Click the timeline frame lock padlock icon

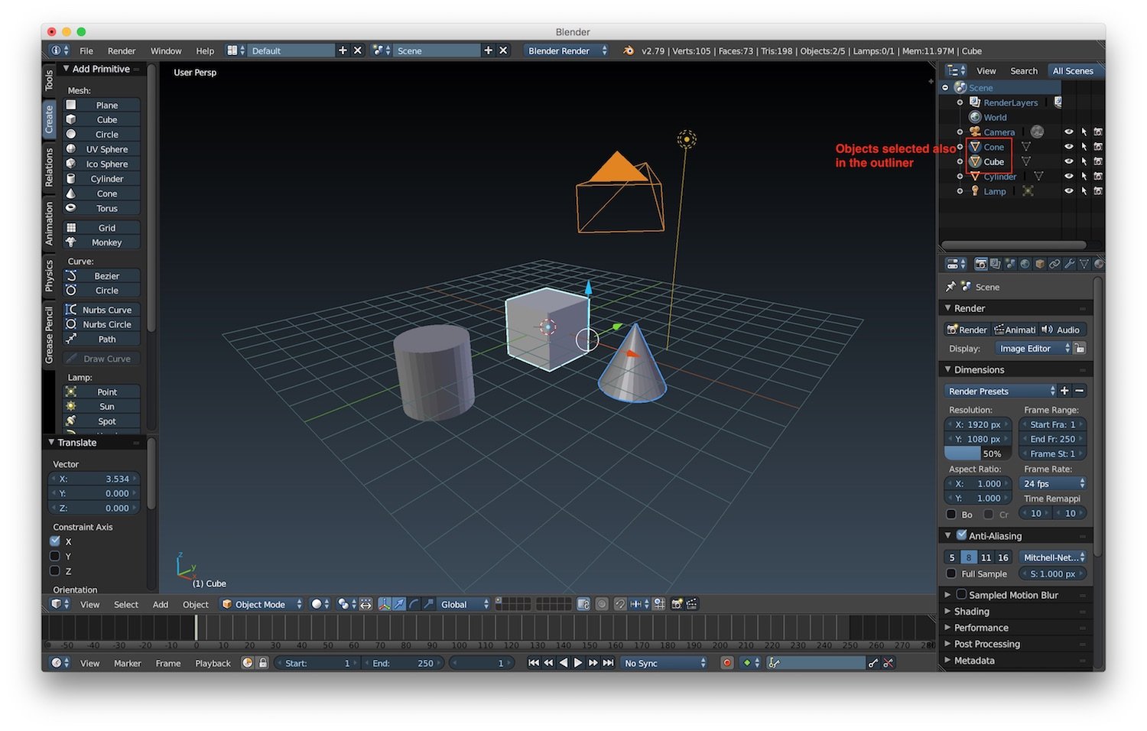[x=263, y=663]
